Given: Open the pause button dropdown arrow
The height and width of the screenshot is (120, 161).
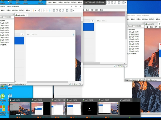Looking at the screenshot, I should (36, 10).
